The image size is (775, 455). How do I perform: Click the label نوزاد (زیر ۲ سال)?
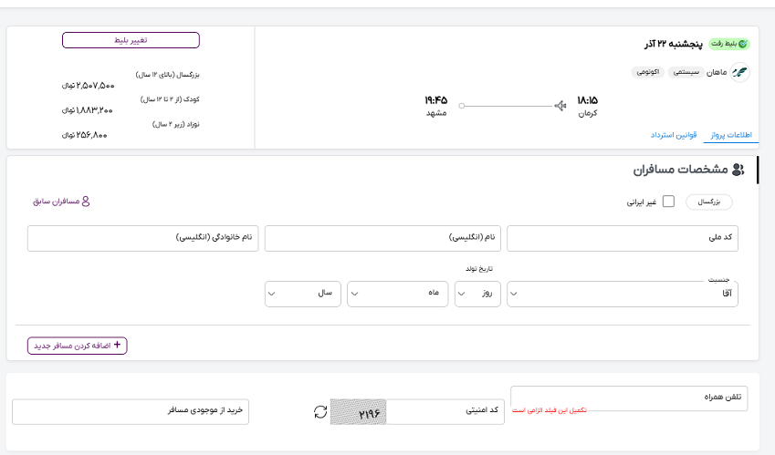pos(176,124)
